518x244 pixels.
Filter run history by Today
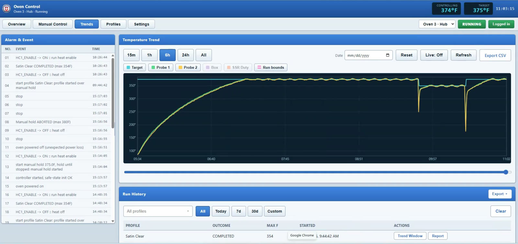(x=221, y=211)
